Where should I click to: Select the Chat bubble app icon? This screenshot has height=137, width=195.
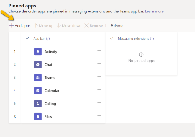(38, 65)
